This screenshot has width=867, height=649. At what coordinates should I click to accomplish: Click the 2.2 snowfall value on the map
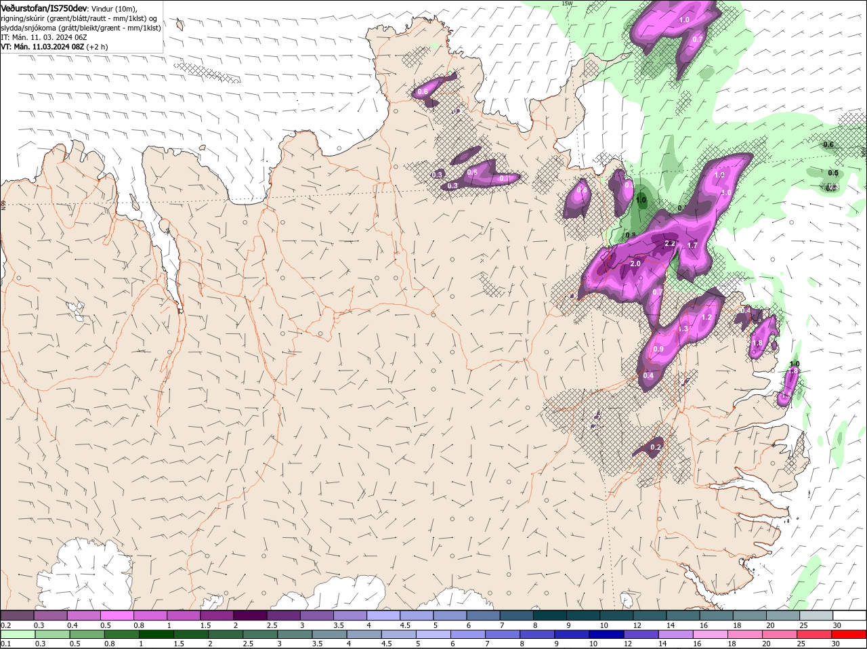click(x=671, y=243)
